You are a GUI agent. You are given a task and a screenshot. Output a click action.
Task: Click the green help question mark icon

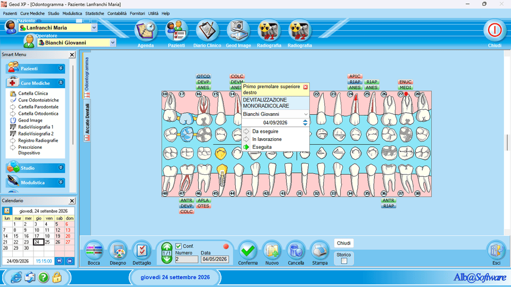point(43,277)
